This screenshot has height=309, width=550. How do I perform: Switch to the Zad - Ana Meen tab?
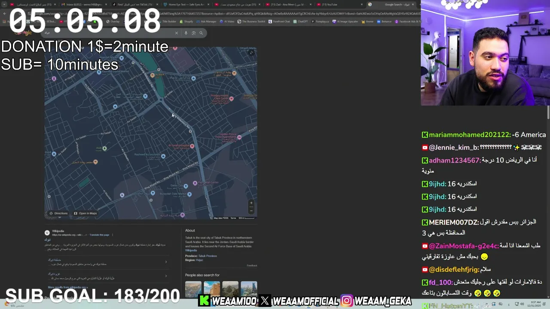(x=288, y=4)
